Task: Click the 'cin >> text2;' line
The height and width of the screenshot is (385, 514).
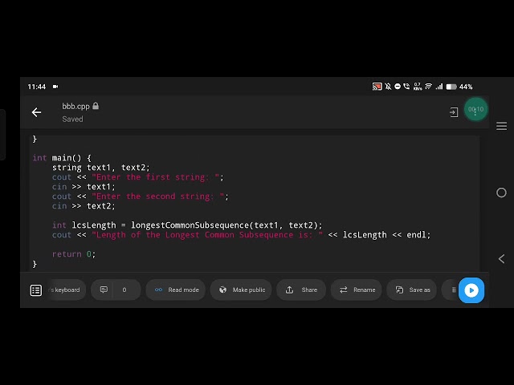Action: 84,206
